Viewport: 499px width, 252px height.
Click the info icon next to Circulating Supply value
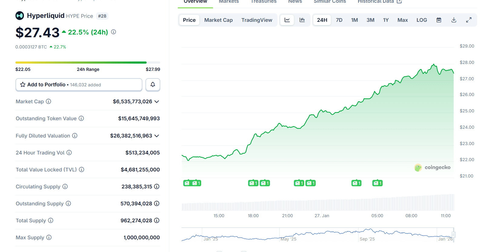coord(157,187)
